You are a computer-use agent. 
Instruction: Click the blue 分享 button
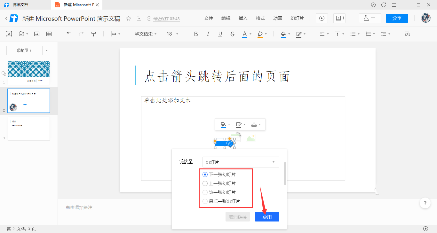397,18
